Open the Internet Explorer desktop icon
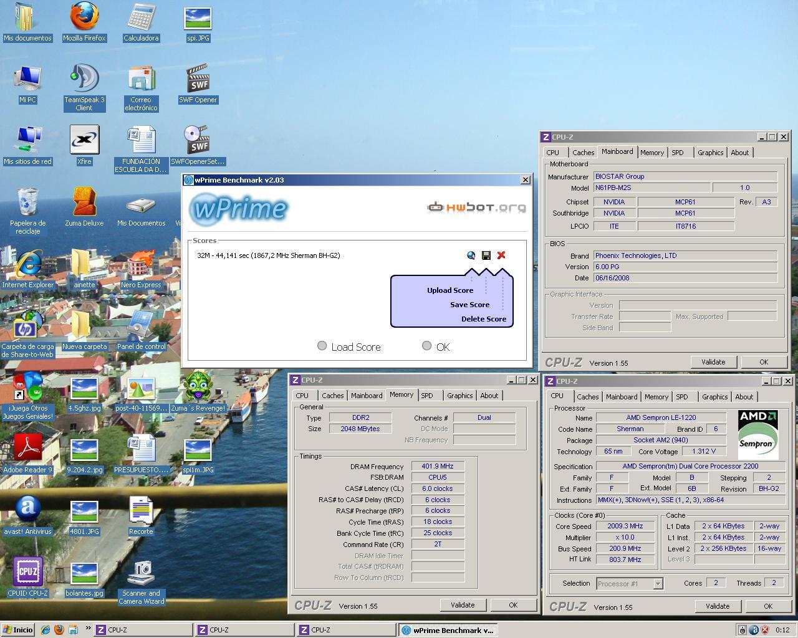This screenshot has width=798, height=638. coord(27,269)
